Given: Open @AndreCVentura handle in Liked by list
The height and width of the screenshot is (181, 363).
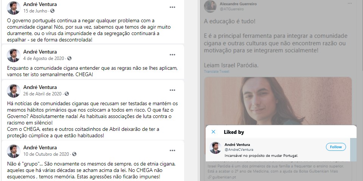Looking at the screenshot, I should click(239, 150).
